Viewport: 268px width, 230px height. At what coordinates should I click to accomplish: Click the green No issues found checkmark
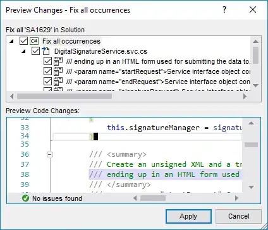point(25,198)
